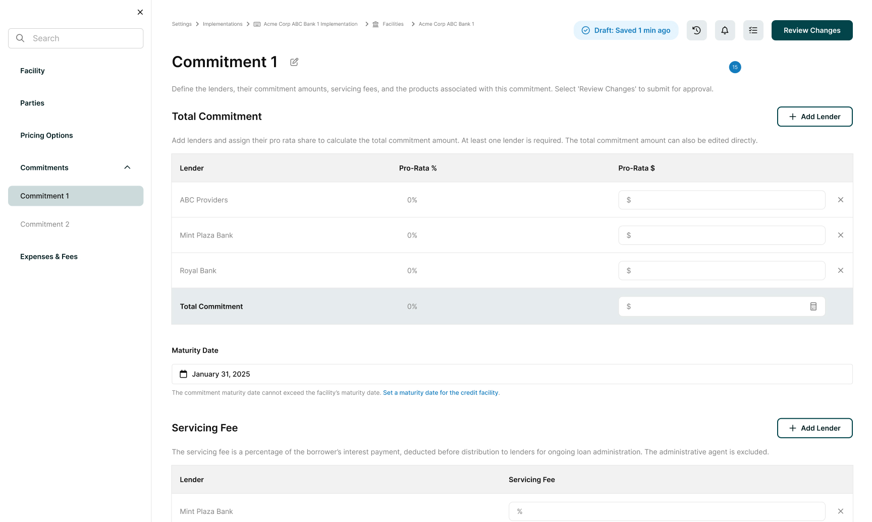Click the Review Changes button
Image resolution: width=872 pixels, height=522 pixels.
click(811, 30)
